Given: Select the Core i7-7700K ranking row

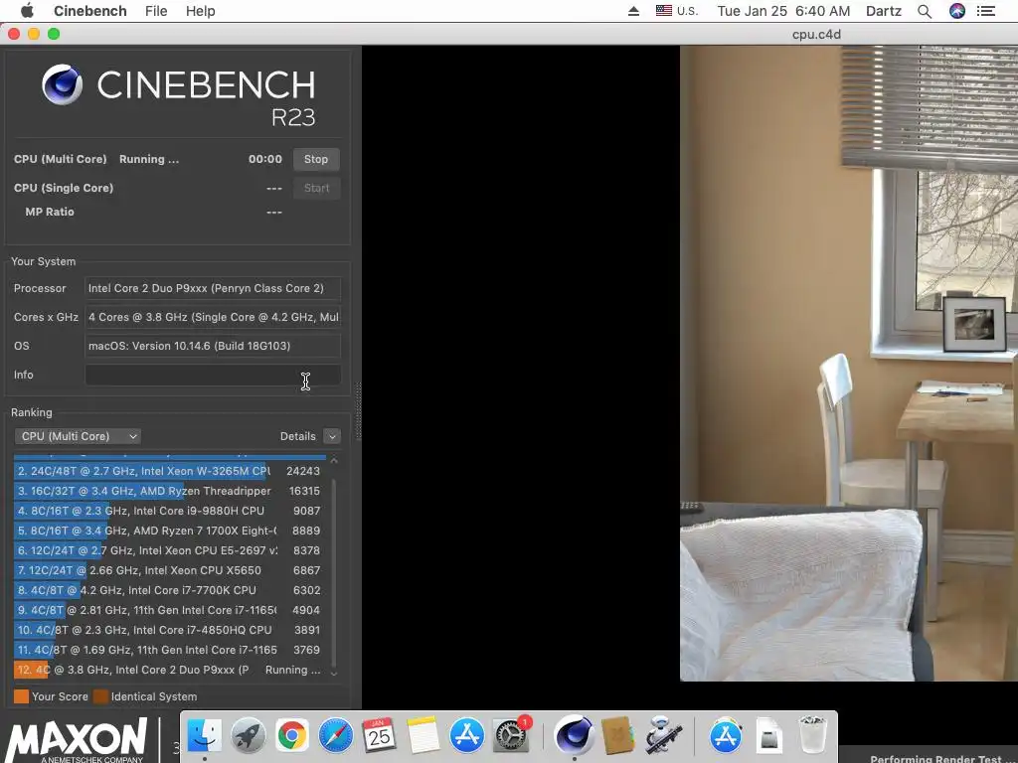Looking at the screenshot, I should (169, 590).
